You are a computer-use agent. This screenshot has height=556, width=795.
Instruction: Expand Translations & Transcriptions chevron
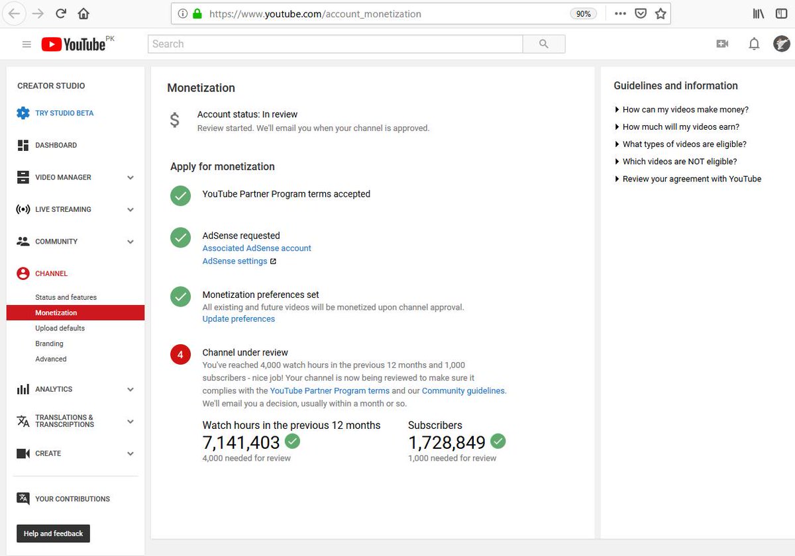(131, 421)
